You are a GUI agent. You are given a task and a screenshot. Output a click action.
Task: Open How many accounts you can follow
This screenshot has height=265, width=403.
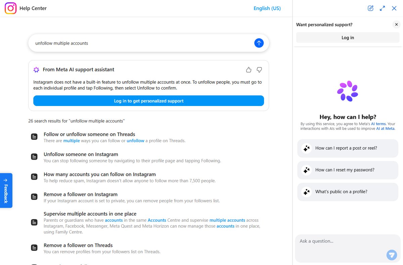click(100, 174)
